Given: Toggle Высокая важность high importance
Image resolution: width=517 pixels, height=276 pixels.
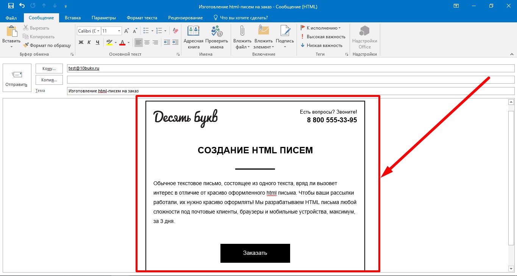Looking at the screenshot, I should pyautogui.click(x=323, y=37).
